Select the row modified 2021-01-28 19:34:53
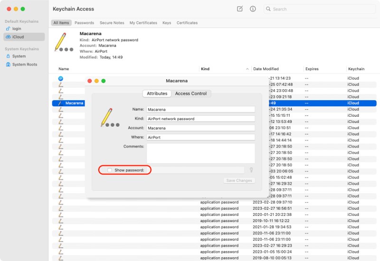 point(214,227)
